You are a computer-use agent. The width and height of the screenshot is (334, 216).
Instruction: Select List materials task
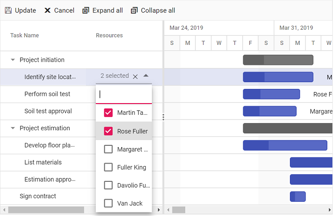[x=43, y=162]
